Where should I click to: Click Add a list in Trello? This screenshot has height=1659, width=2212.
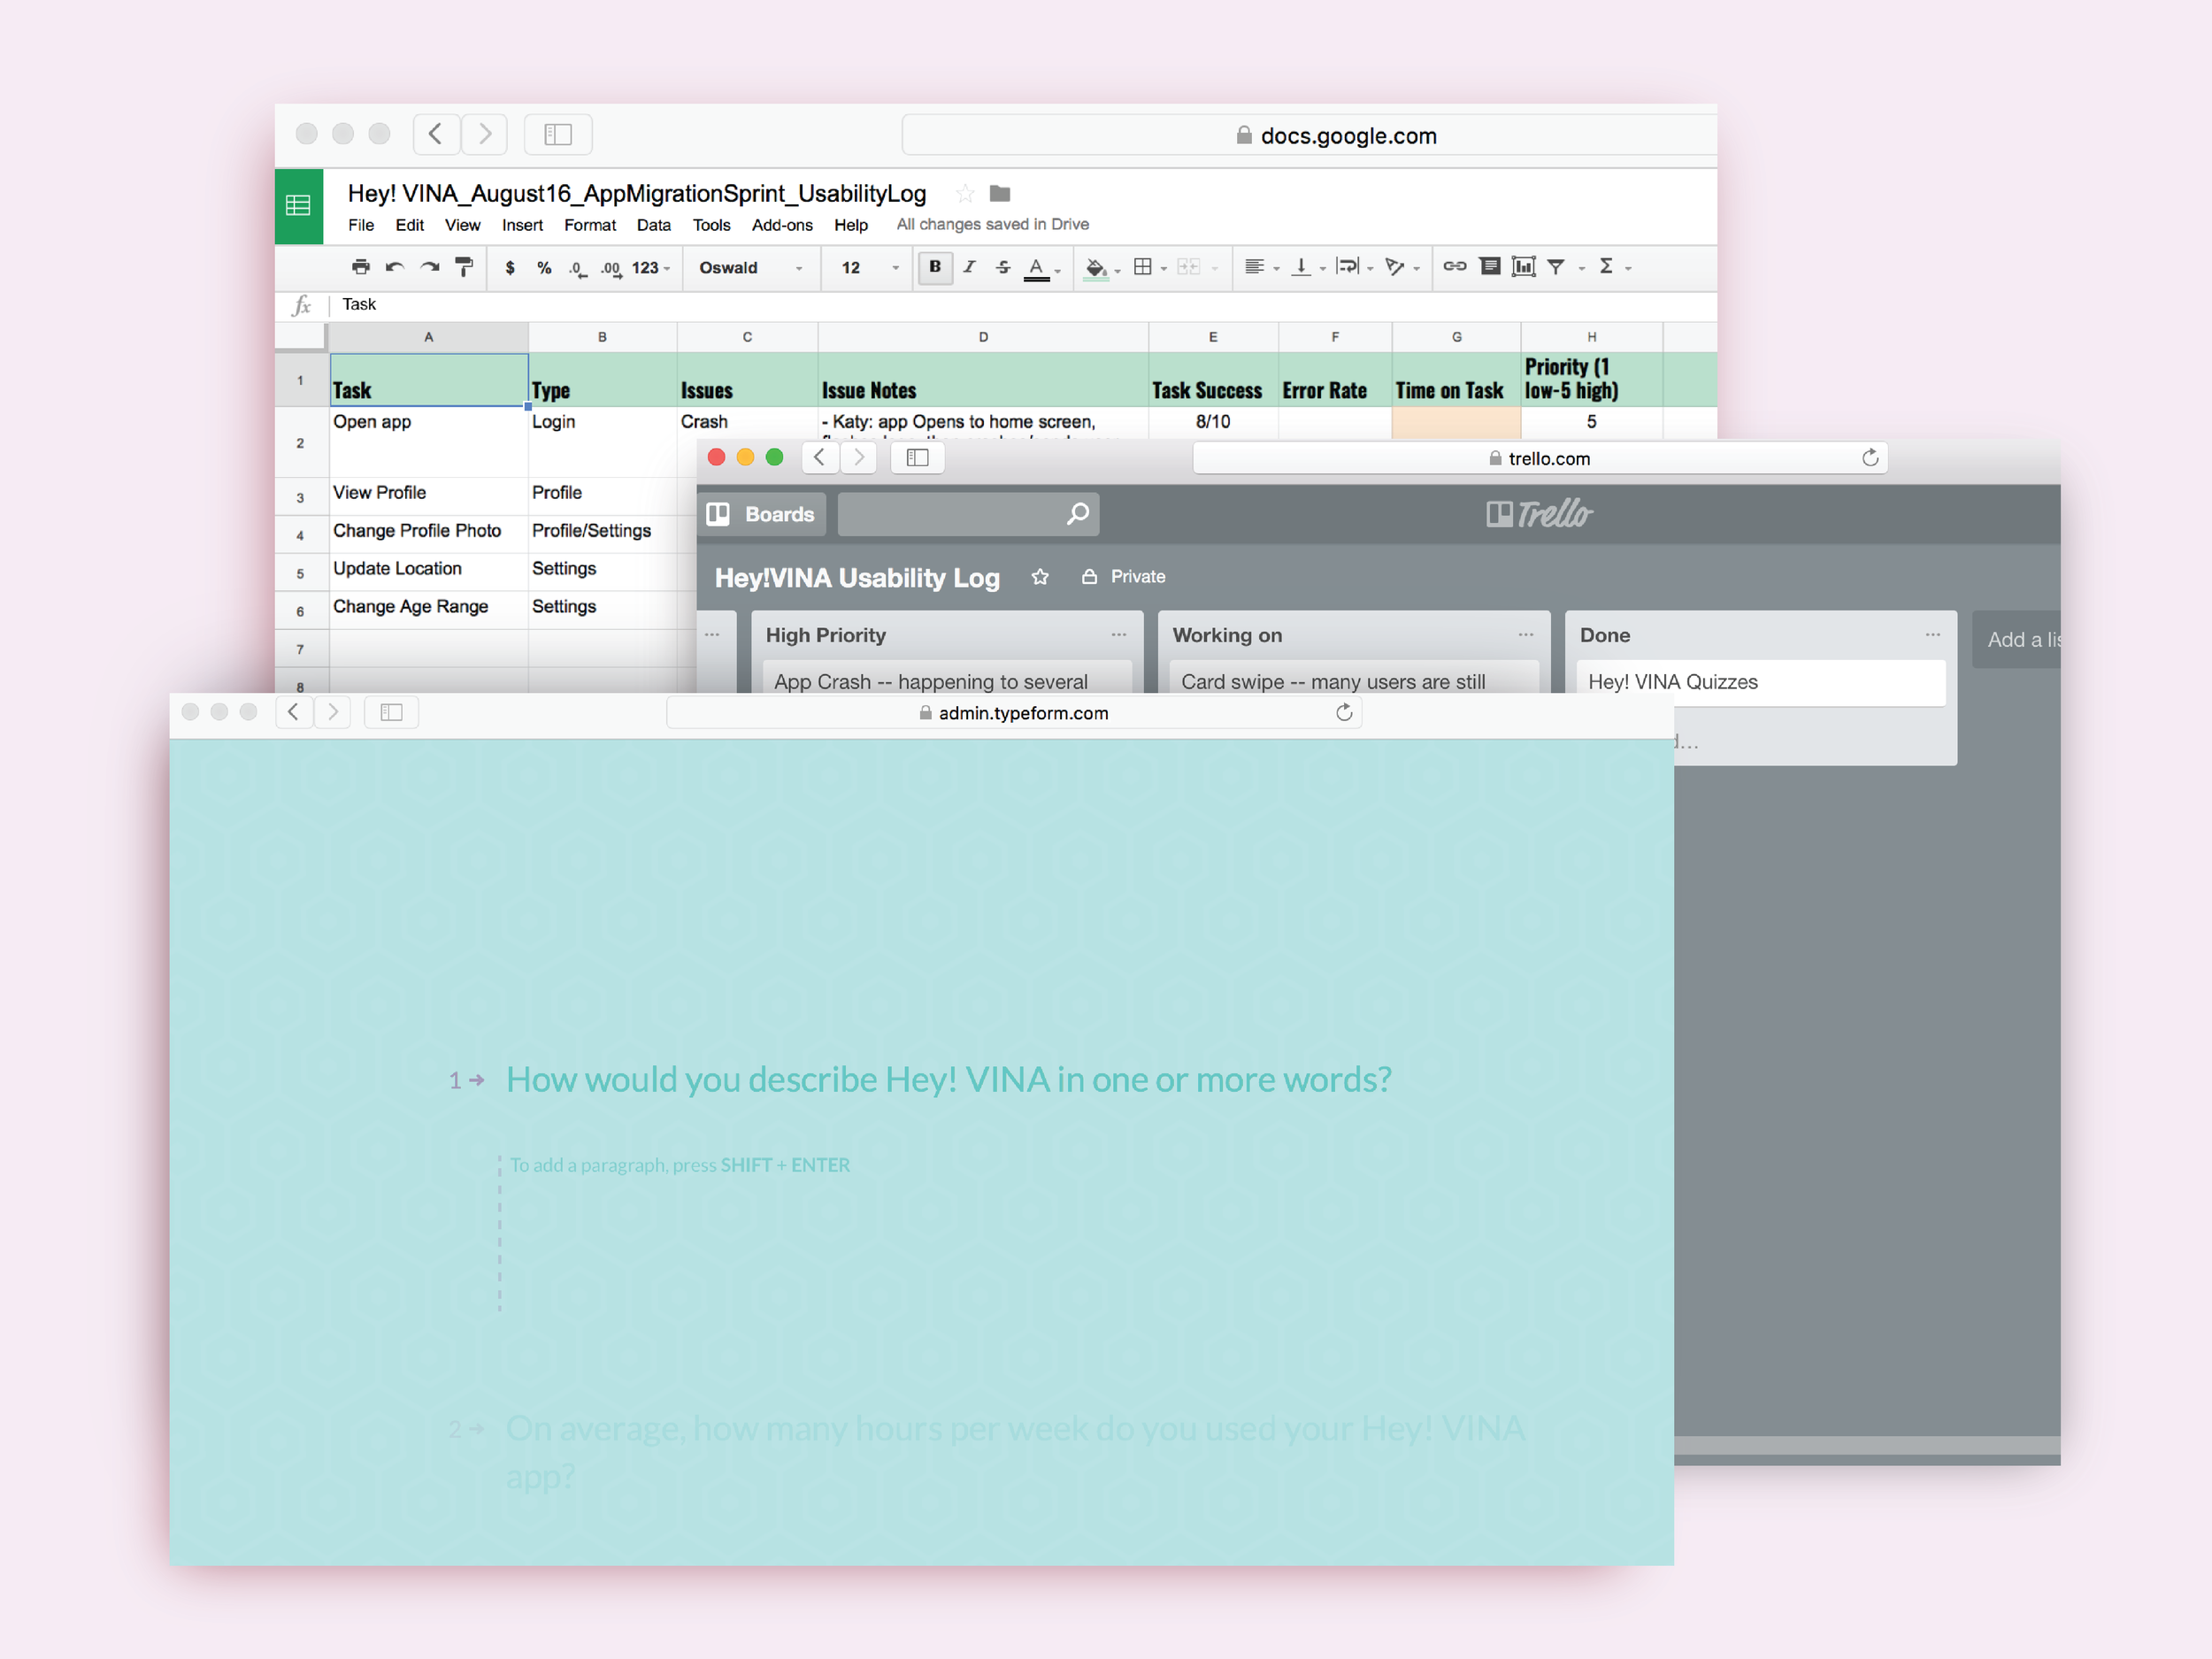coord(2017,640)
